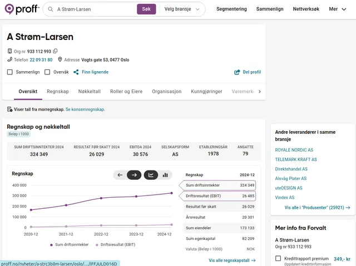Select Sum driftsinntekter legend color dot
Image resolution: width=356 pixels, height=266 pixels.
coord(52,244)
